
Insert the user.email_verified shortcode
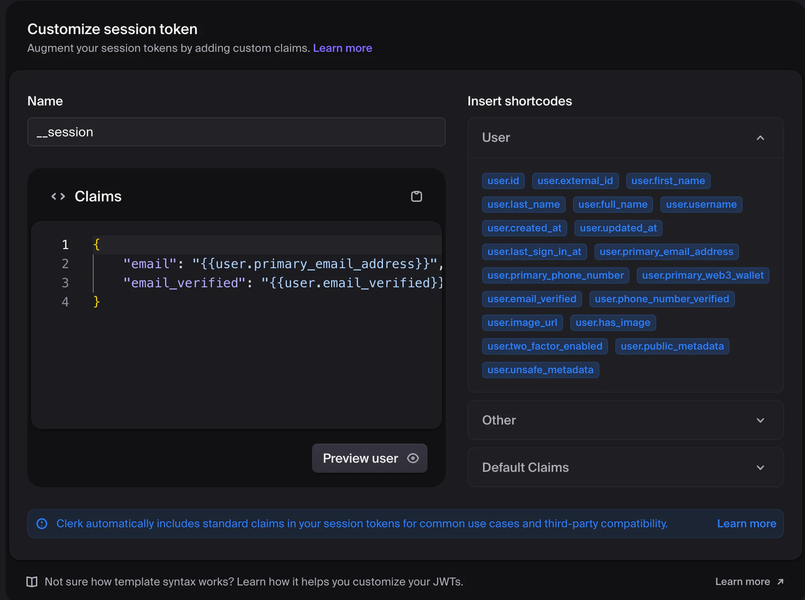click(532, 299)
